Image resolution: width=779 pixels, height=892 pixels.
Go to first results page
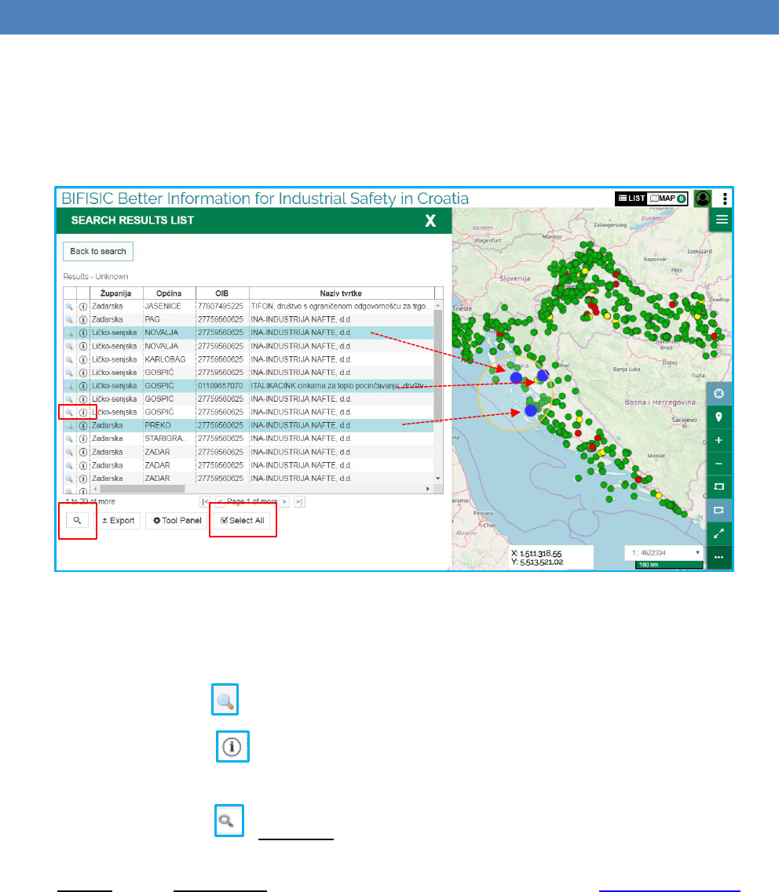[x=205, y=502]
